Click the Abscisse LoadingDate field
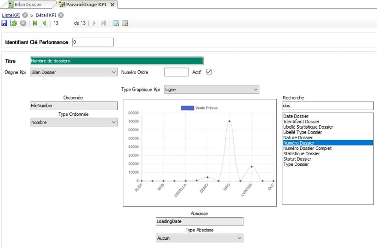 (200, 221)
